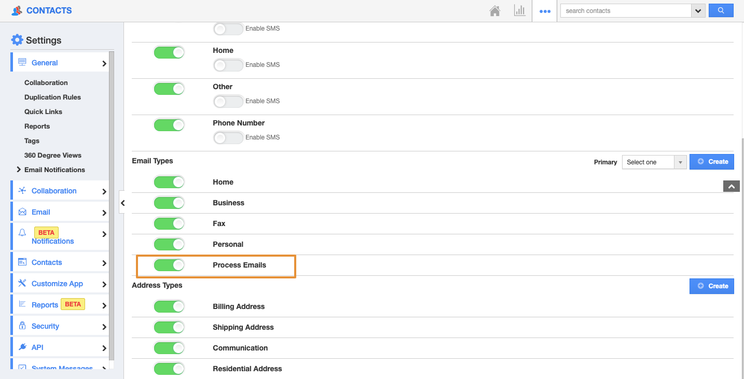Open the search contacts dropdown arrow
The width and height of the screenshot is (744, 379).
click(x=698, y=10)
